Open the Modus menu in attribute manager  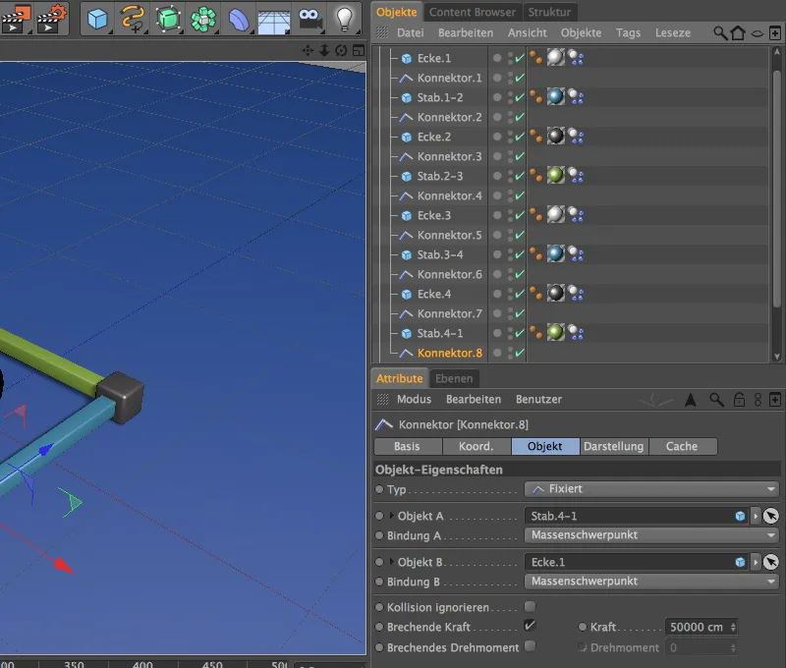pyautogui.click(x=414, y=400)
